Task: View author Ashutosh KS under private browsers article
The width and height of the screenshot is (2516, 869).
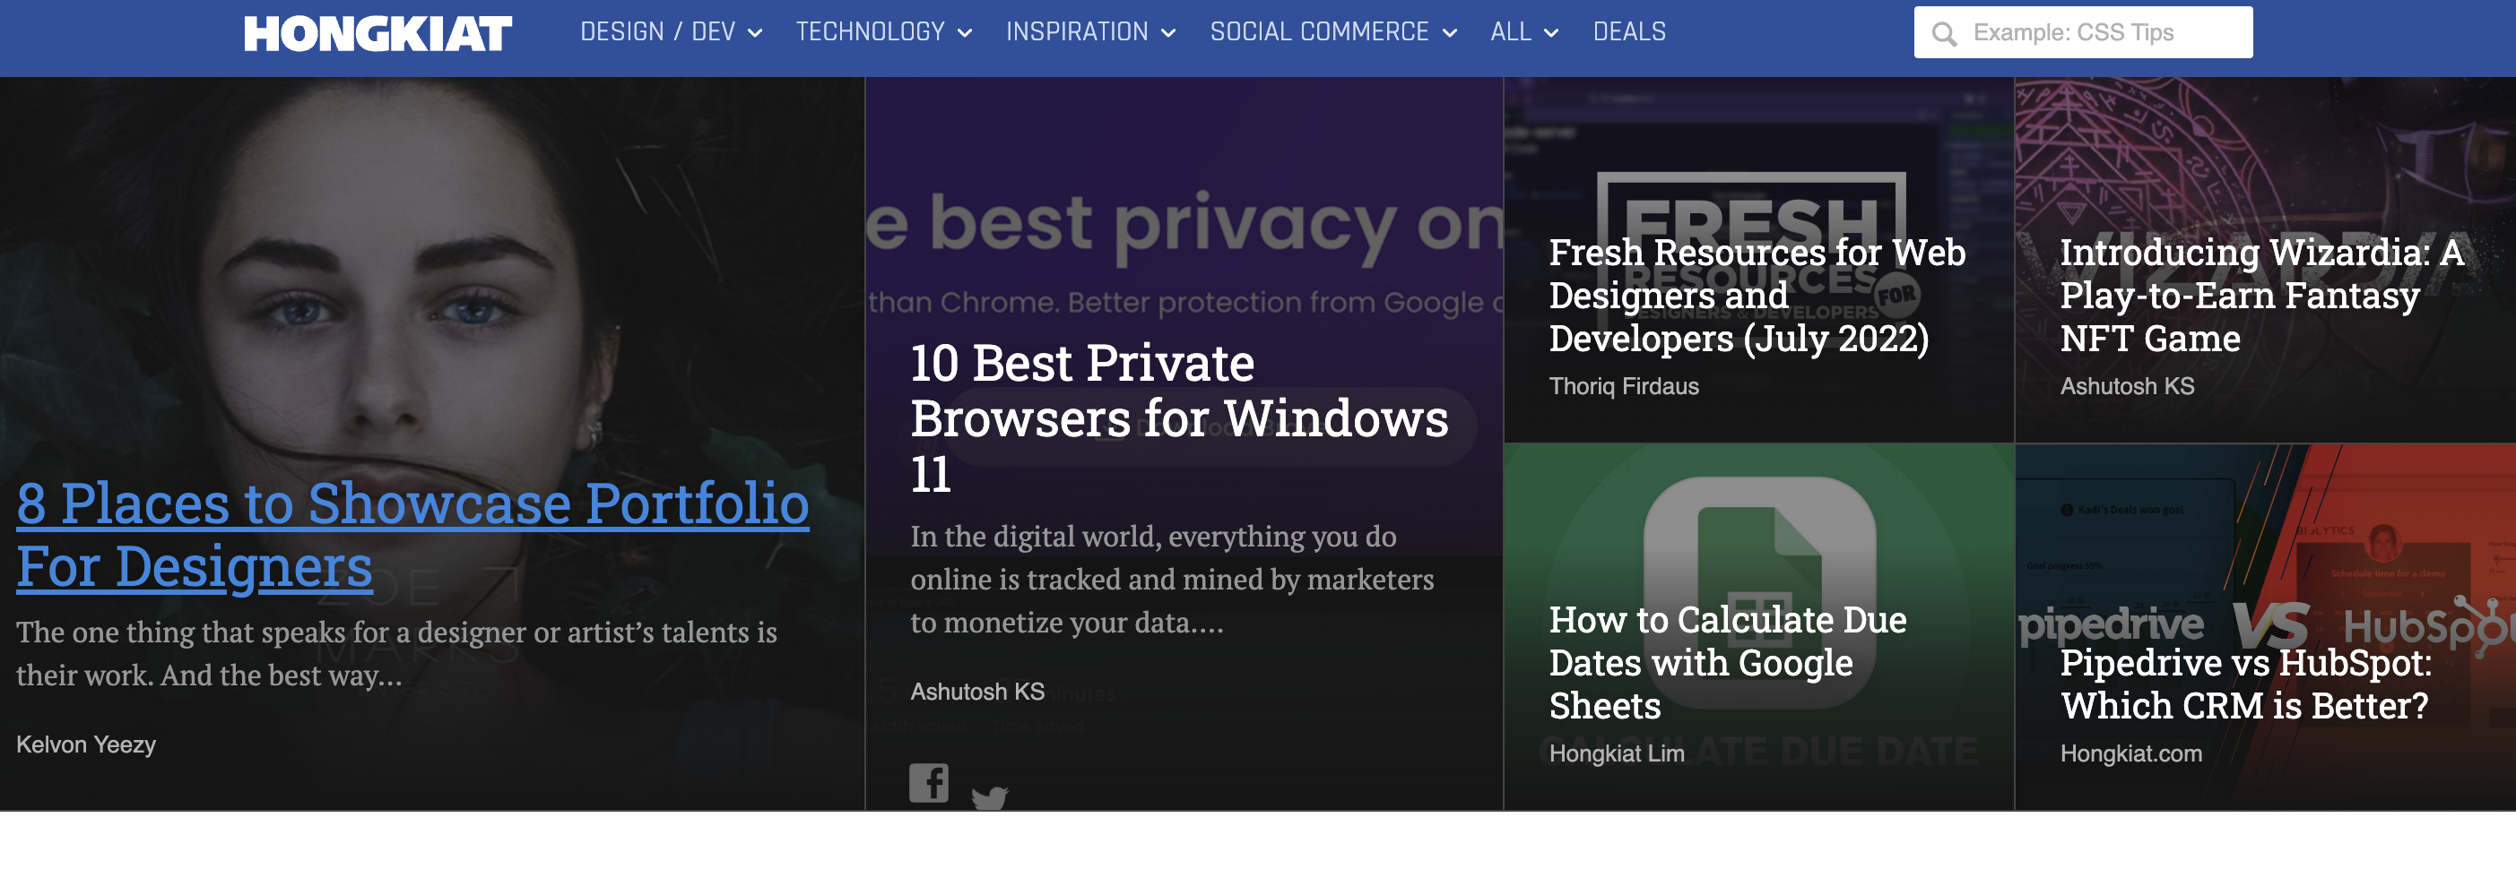Action: (x=976, y=692)
